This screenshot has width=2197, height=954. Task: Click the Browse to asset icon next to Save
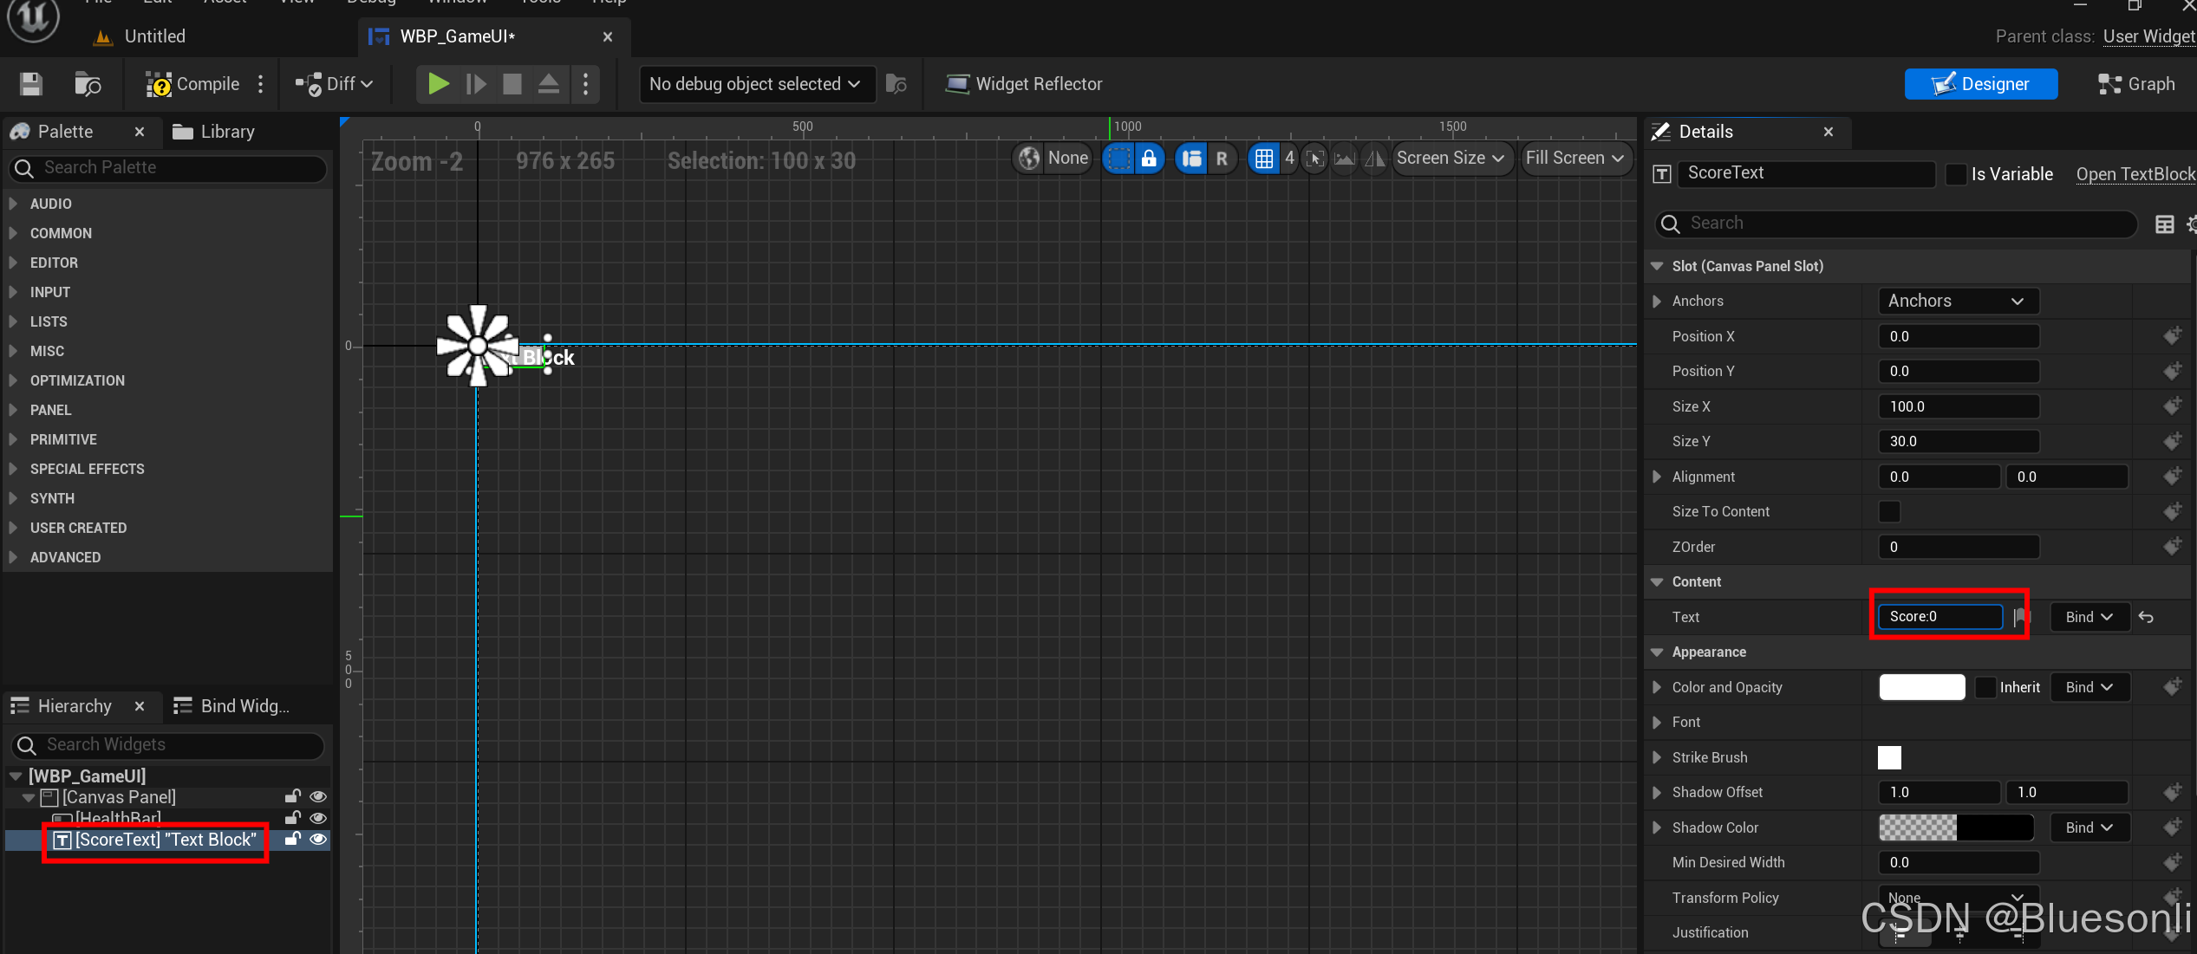point(88,84)
